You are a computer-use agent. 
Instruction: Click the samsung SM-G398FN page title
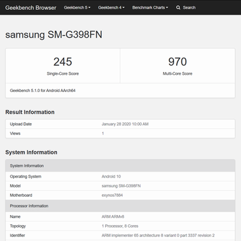54,35
